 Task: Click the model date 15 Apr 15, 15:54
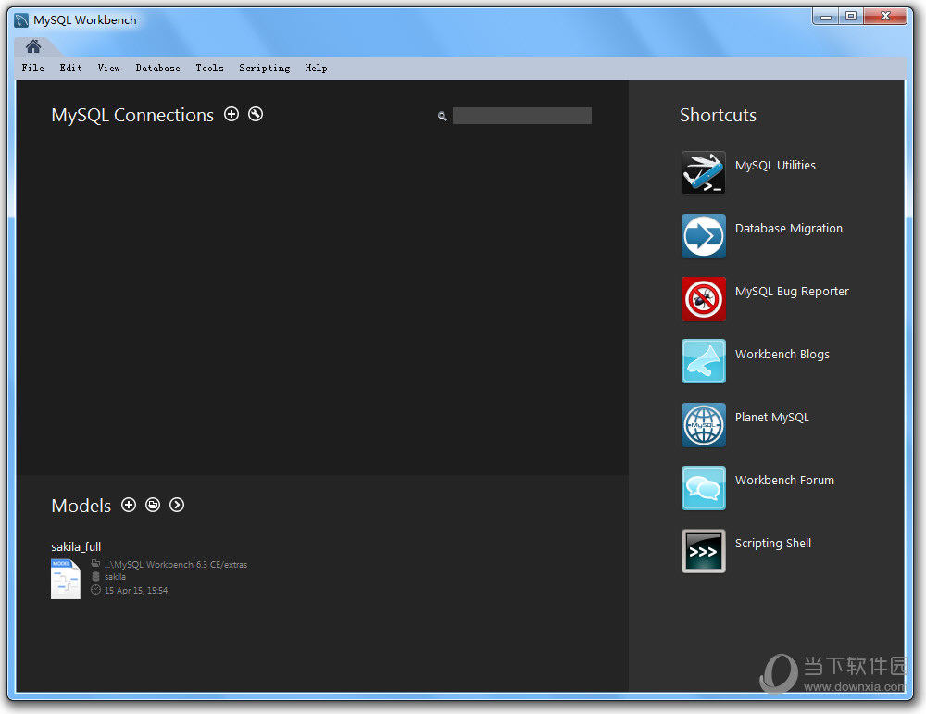[136, 591]
